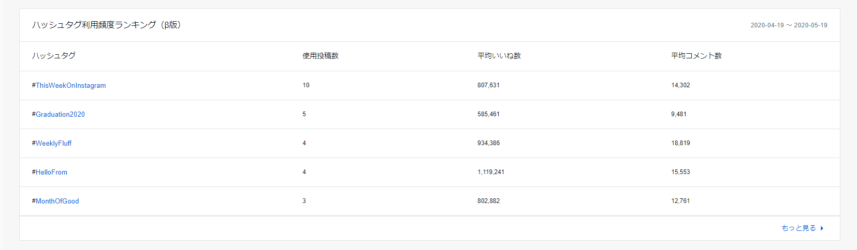Click post count 4 for #HelloFrom

click(304, 172)
